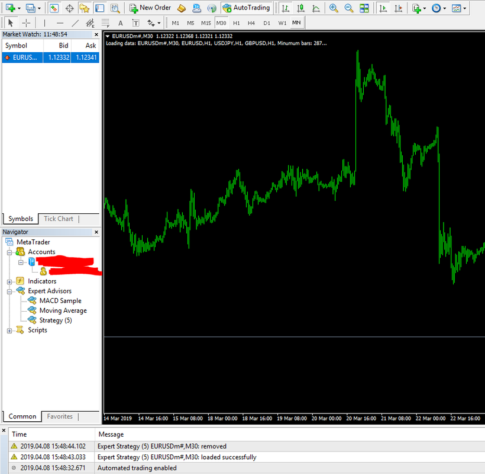Click the Signals broadcast icon
The height and width of the screenshot is (474, 485).
(212, 8)
